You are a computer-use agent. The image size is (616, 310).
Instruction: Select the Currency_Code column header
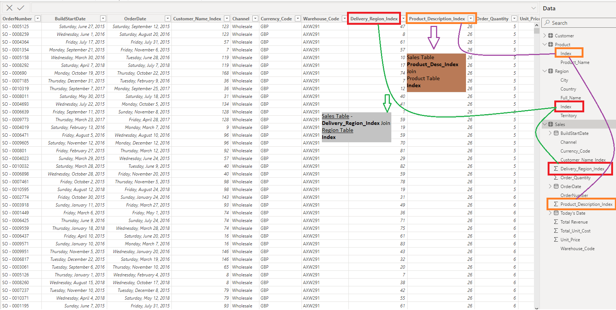(276, 18)
